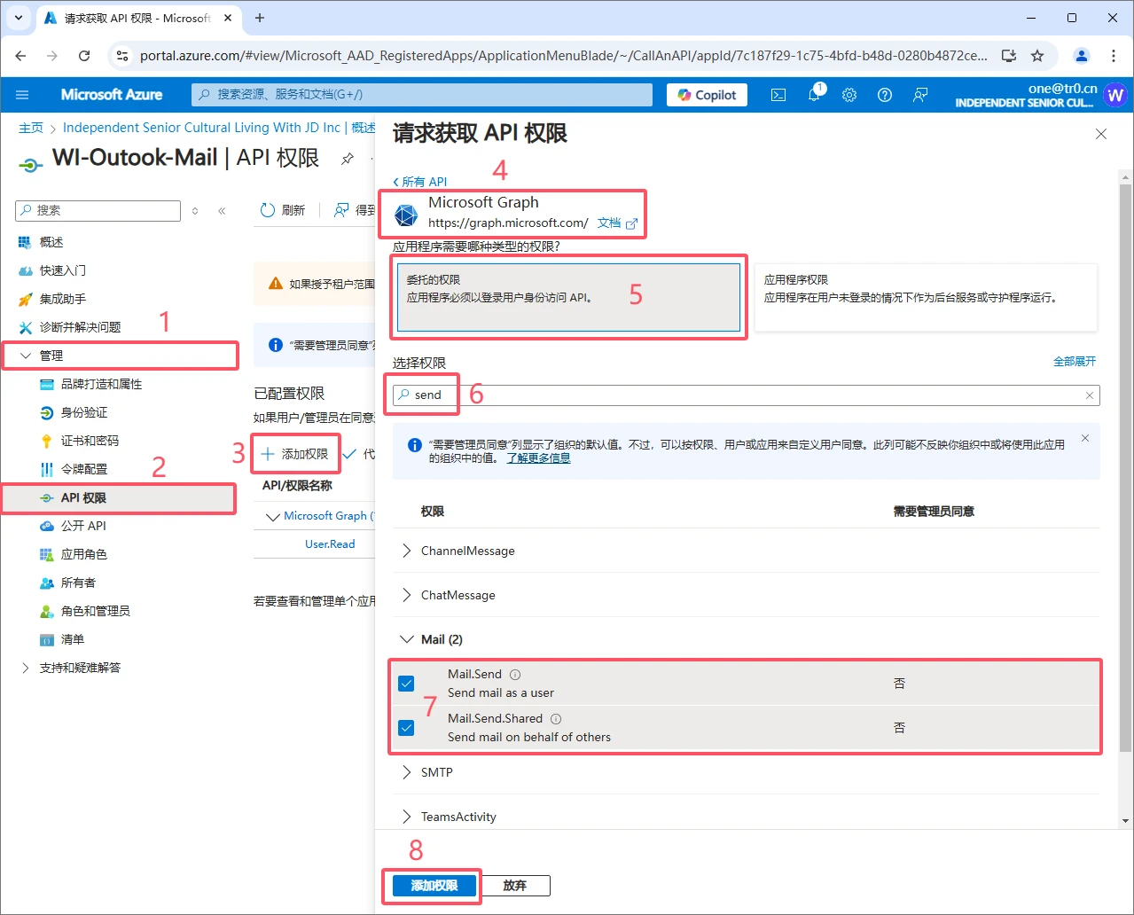The width and height of the screenshot is (1134, 915).
Task: Close the request API permissions panel
Action: 1101,134
